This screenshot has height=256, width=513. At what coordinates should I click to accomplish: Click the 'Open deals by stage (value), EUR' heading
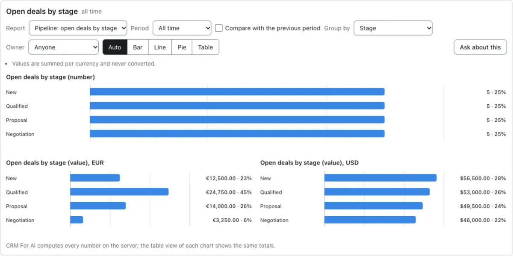tap(55, 163)
